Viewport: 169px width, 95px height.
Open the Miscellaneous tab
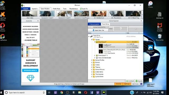(x=73, y=9)
